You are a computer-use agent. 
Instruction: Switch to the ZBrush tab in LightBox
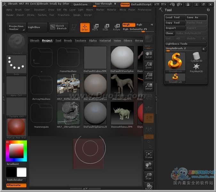[35, 40]
